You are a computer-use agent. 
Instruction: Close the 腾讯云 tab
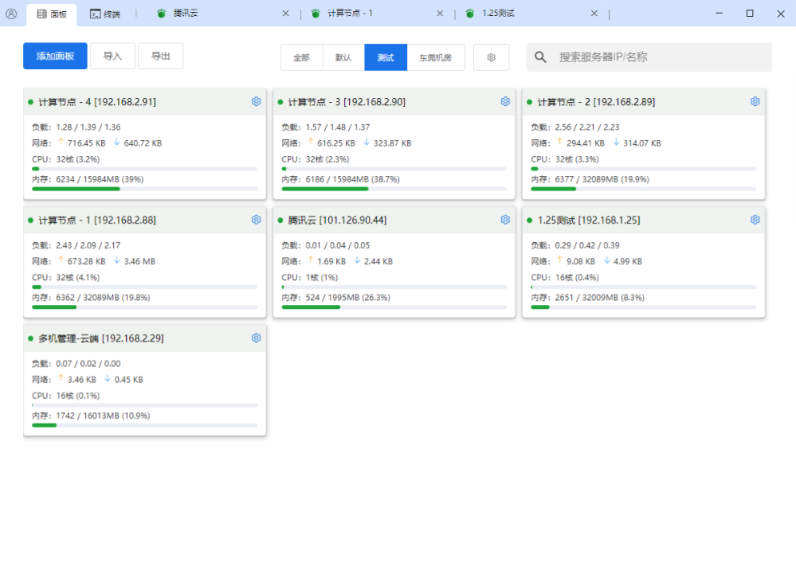pos(286,14)
